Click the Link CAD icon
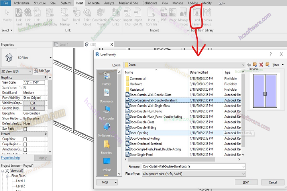287x191 pixels. [x=37, y=17]
